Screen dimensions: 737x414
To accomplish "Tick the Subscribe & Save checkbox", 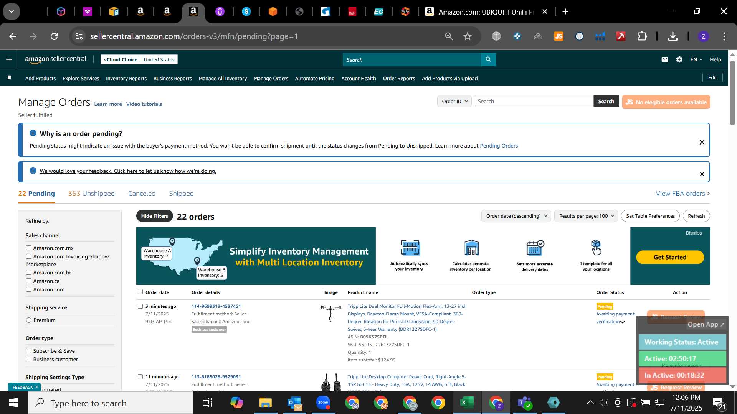I will (28, 351).
